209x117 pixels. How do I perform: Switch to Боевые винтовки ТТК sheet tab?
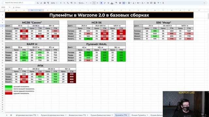77,115
